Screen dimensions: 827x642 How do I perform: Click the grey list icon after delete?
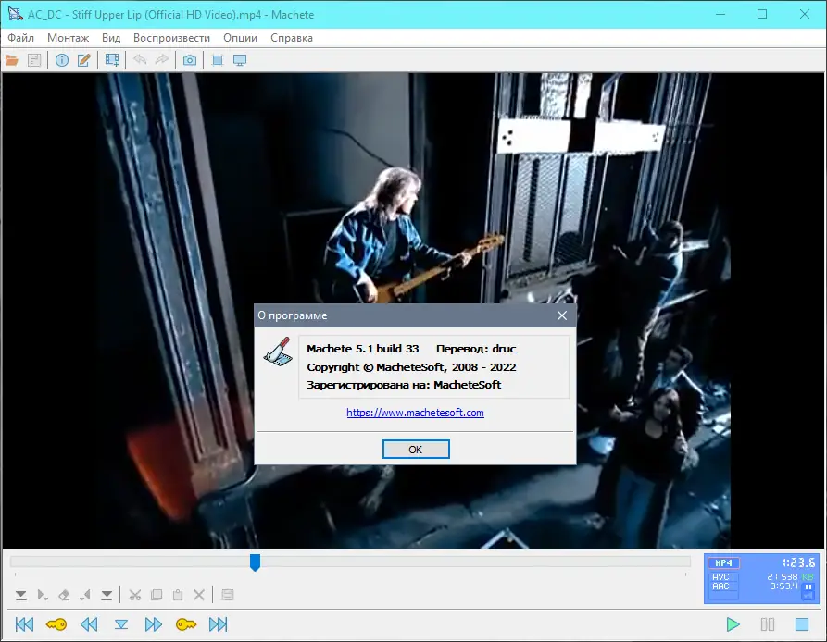(227, 595)
